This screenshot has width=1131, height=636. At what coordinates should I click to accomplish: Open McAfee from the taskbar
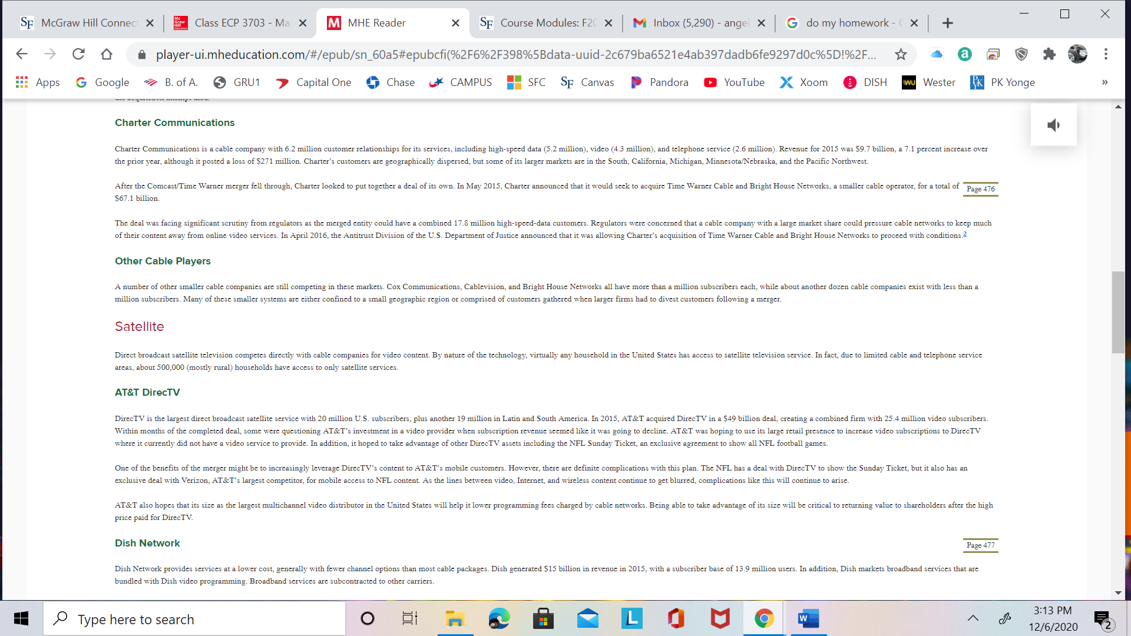(x=720, y=618)
